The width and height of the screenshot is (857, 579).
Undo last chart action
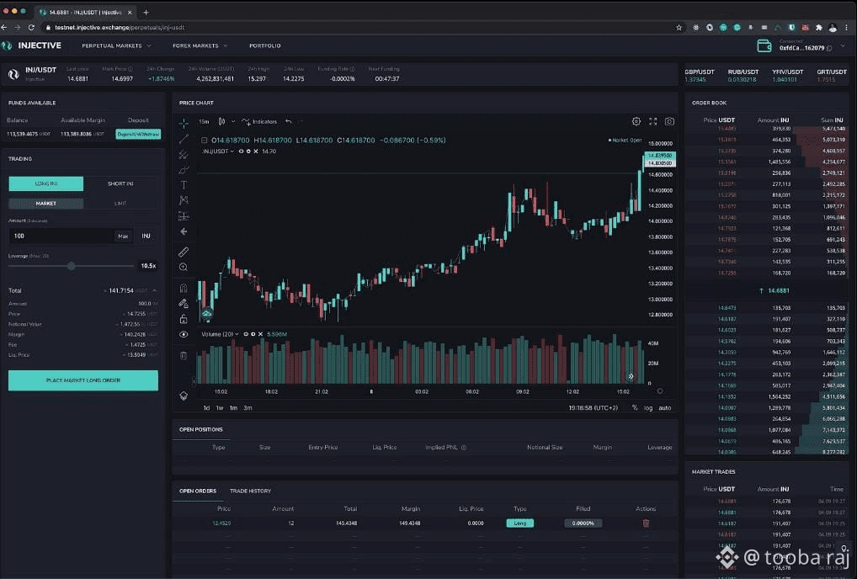pyautogui.click(x=288, y=121)
